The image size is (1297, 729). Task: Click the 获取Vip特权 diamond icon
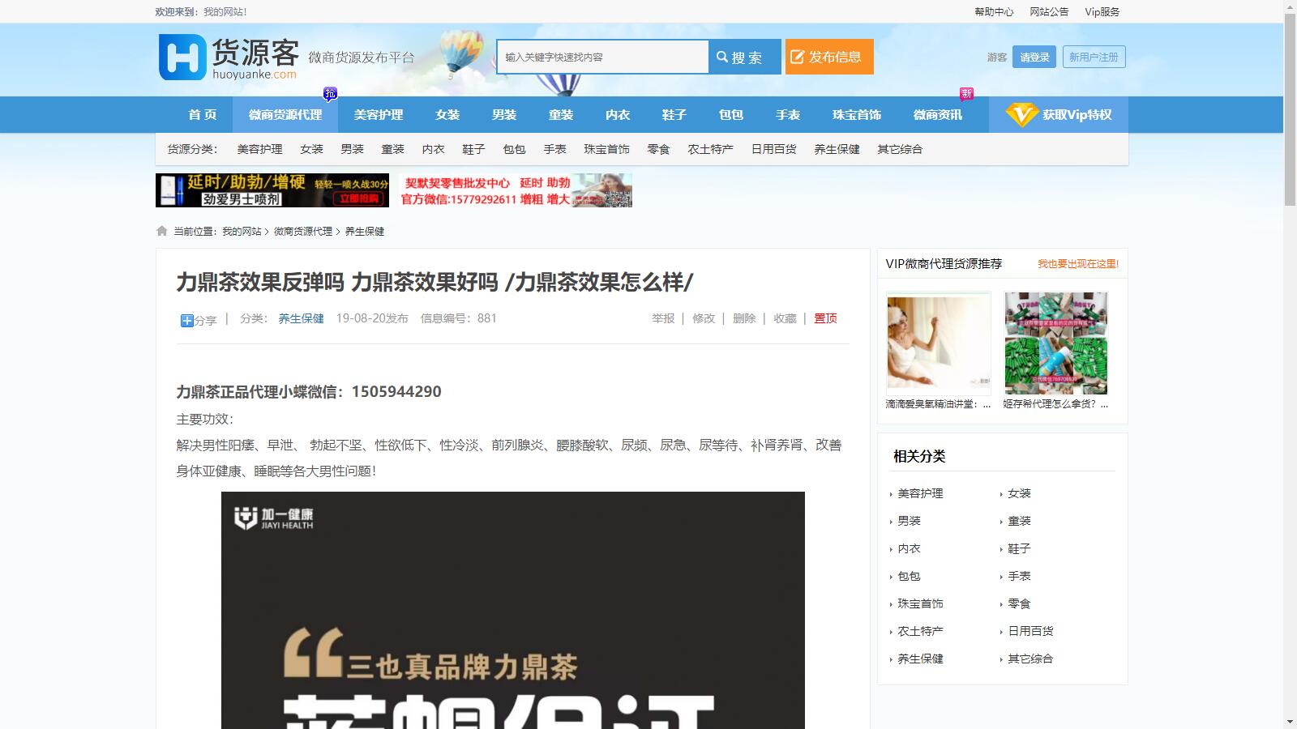(1021, 115)
